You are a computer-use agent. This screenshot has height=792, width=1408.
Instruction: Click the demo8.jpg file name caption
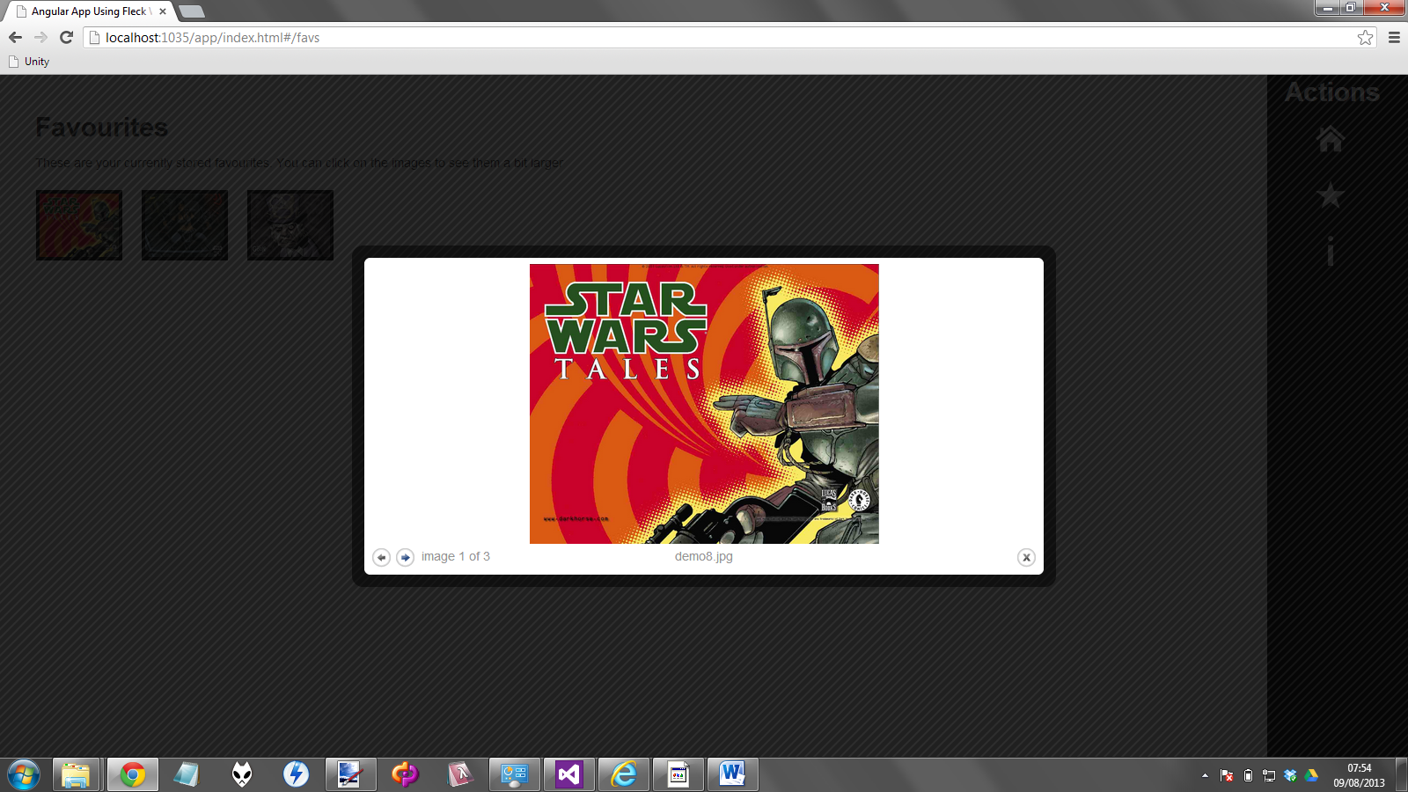704,556
